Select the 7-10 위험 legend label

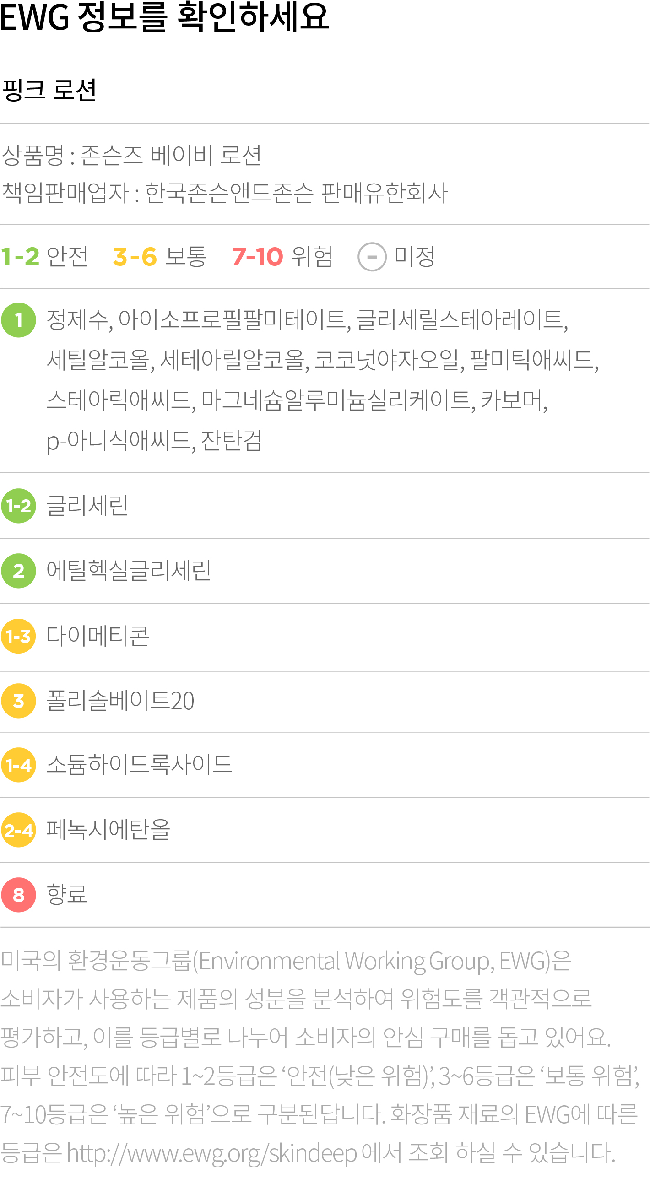point(282,257)
